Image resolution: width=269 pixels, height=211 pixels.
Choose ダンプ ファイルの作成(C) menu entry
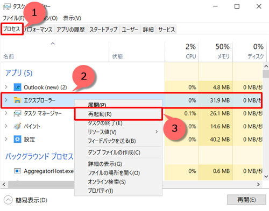[118, 152]
